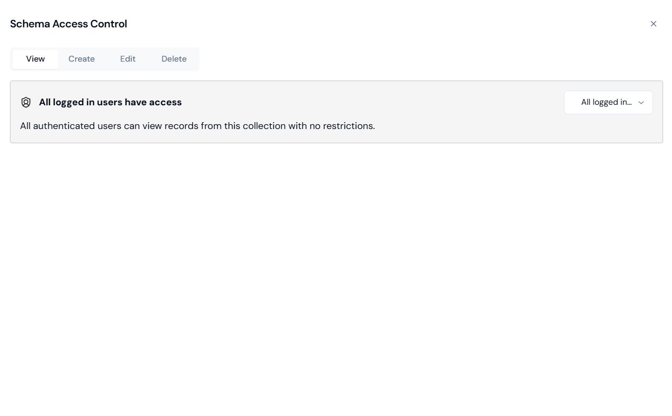Click the shield access icon beside the heading
The image size is (672, 416).
coord(26,102)
